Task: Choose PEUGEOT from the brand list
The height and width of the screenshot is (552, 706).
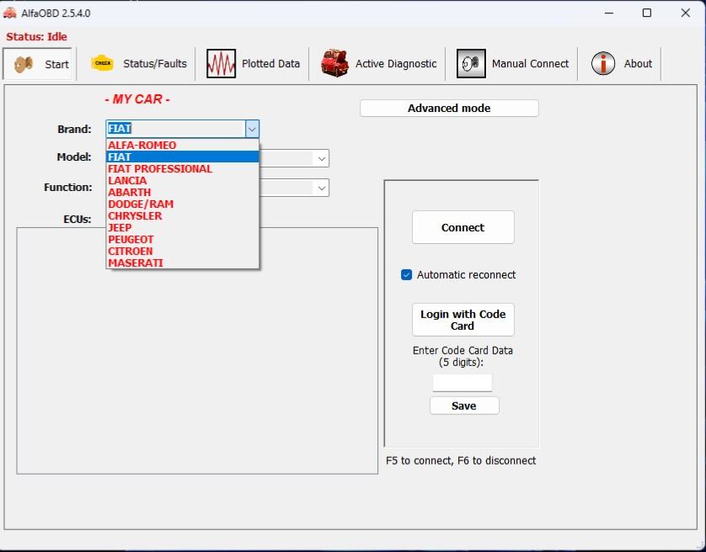Action: point(182,239)
